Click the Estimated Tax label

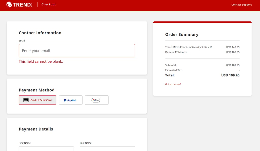(174, 70)
